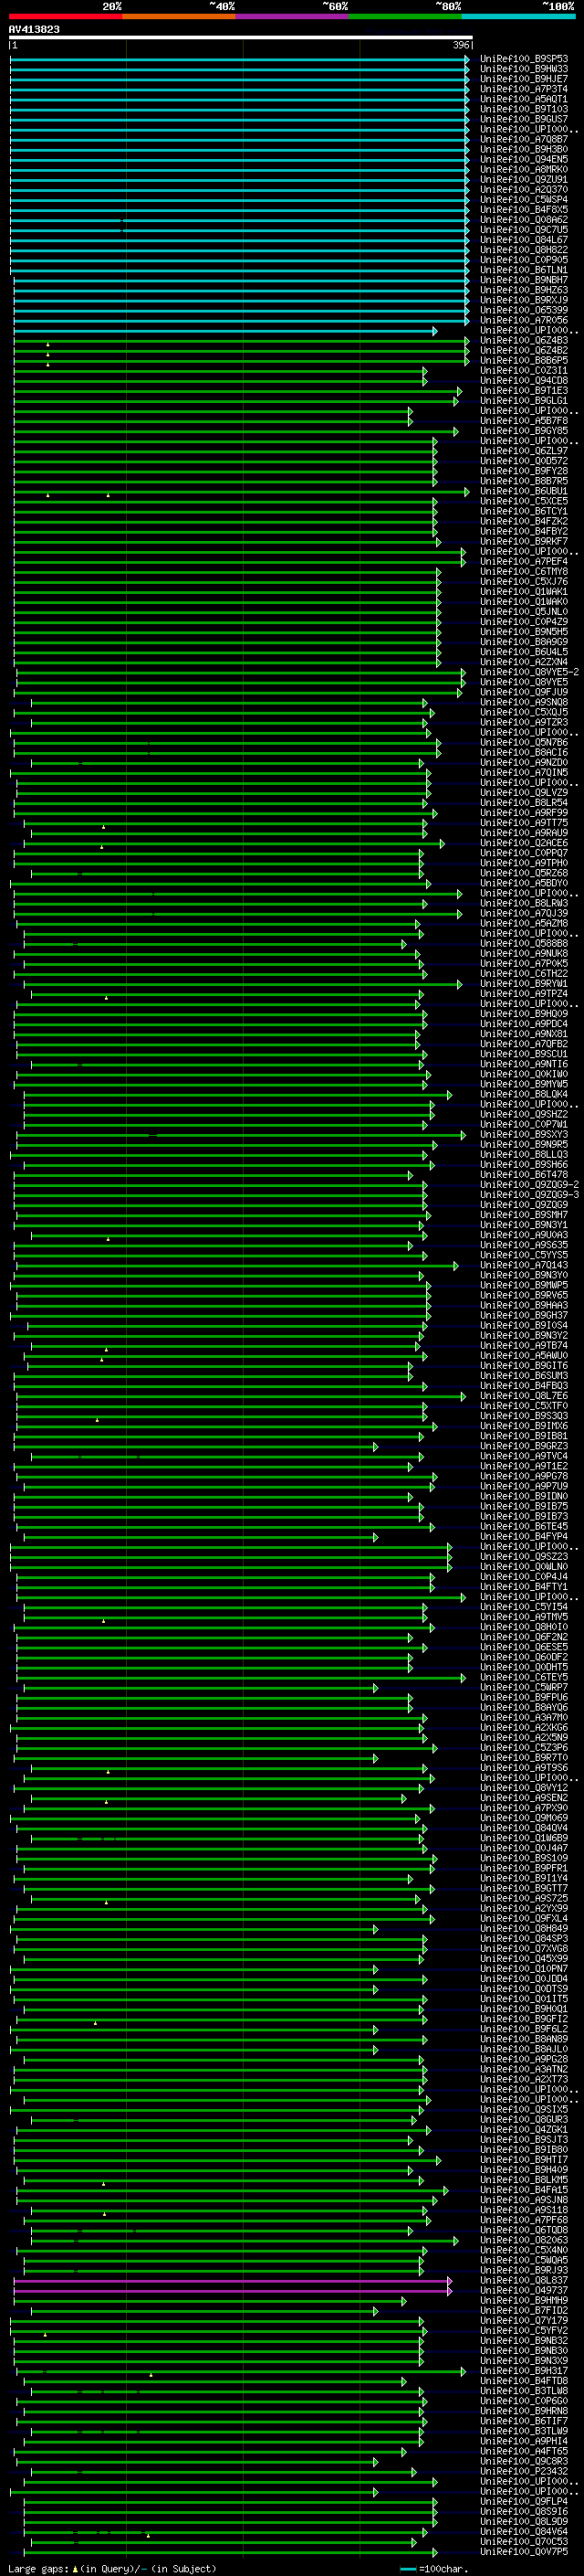This screenshot has width=584, height=2576.
Task: Open hit UniRef100_A7P3T4
Action: [524, 89]
